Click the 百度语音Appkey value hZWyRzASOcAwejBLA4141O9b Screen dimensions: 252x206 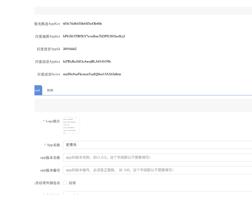point(87,62)
